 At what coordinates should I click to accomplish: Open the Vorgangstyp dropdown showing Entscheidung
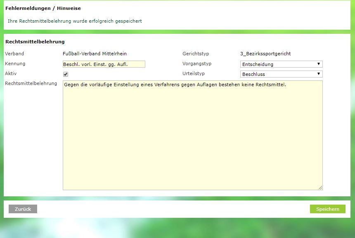click(x=281, y=64)
